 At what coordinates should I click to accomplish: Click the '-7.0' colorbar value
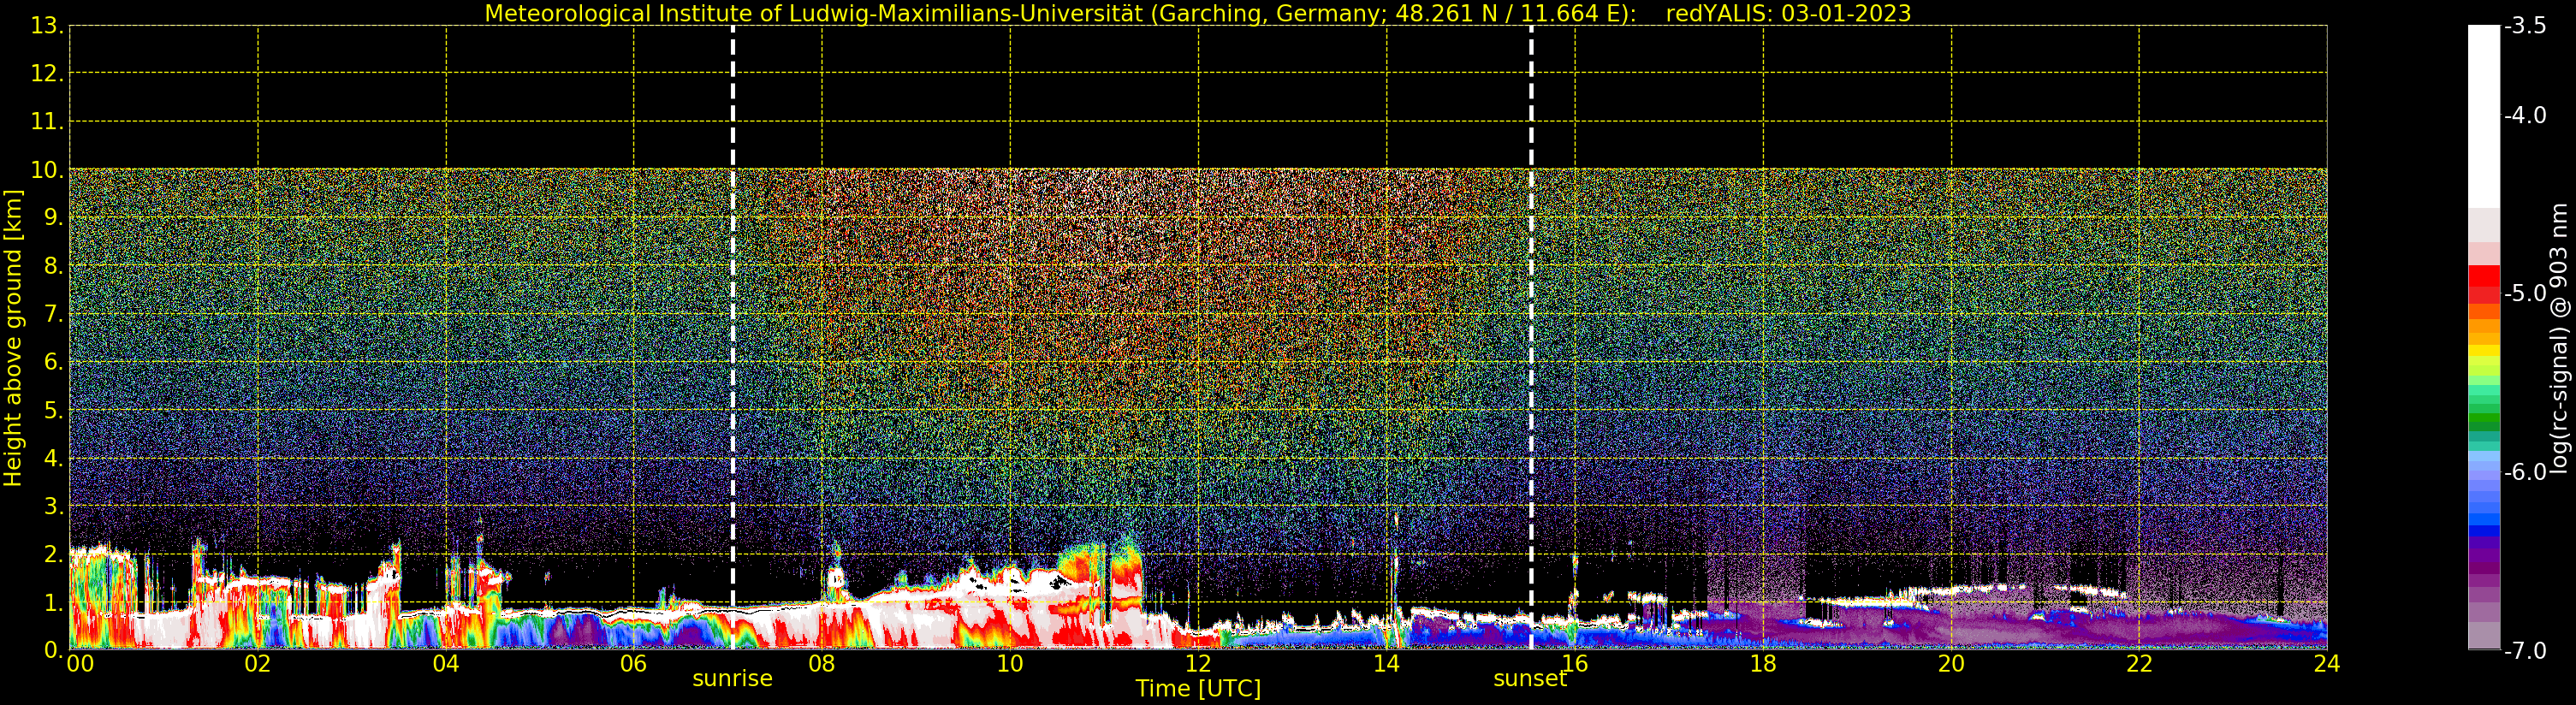[2525, 651]
